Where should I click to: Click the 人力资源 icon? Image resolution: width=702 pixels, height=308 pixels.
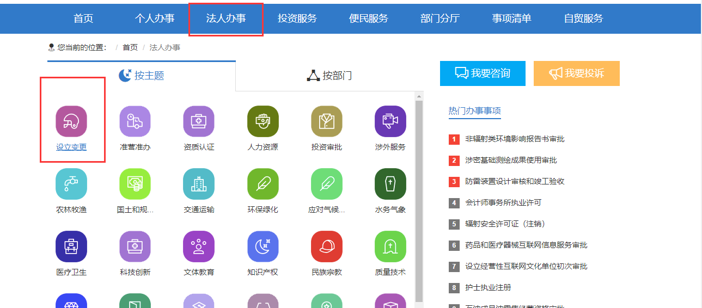(x=263, y=121)
